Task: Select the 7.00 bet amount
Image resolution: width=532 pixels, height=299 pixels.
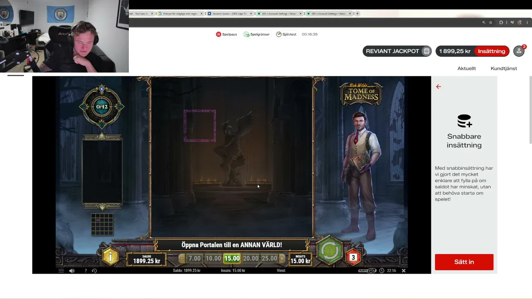Action: click(195, 258)
